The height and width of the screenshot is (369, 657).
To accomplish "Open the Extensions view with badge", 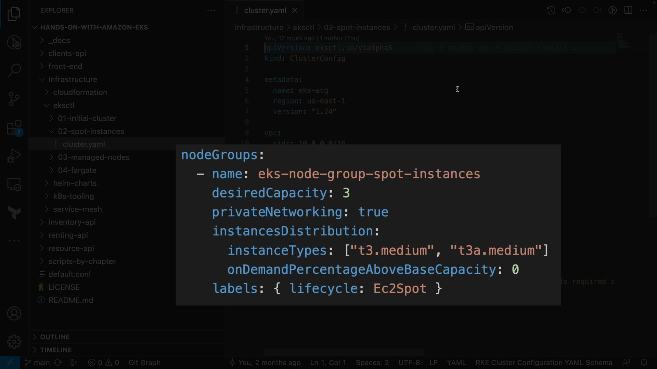I will tap(14, 128).
